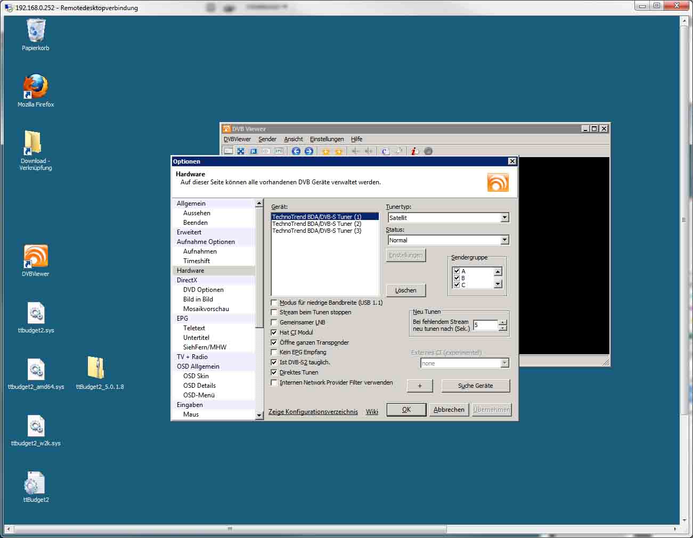
Task: Click the Suche Geräte button
Action: coord(475,386)
